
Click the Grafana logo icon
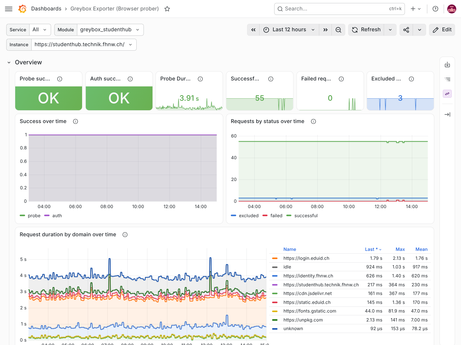(x=22, y=9)
